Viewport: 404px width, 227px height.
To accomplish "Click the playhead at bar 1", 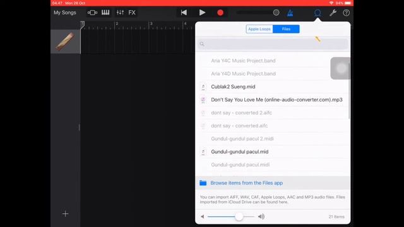I will click(x=82, y=25).
